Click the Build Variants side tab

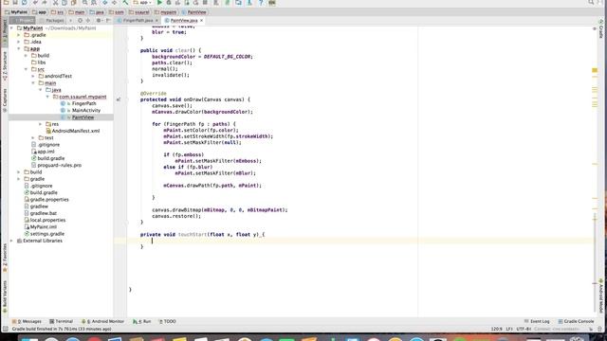click(x=5, y=296)
